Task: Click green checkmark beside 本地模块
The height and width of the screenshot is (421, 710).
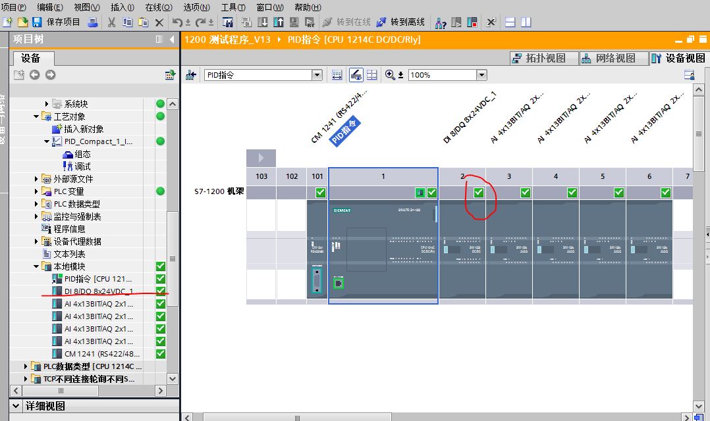Action: [x=160, y=266]
